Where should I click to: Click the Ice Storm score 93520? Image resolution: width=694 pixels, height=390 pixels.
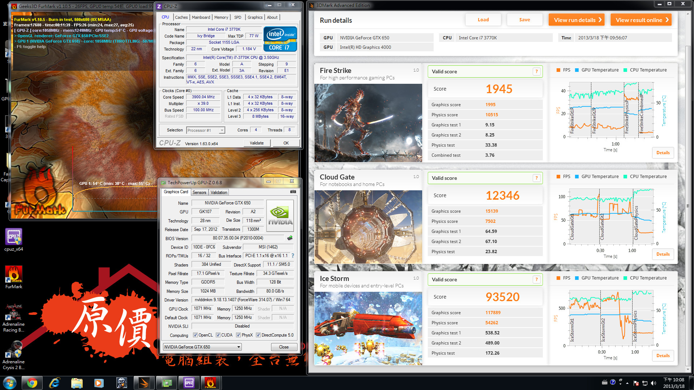coord(502,297)
